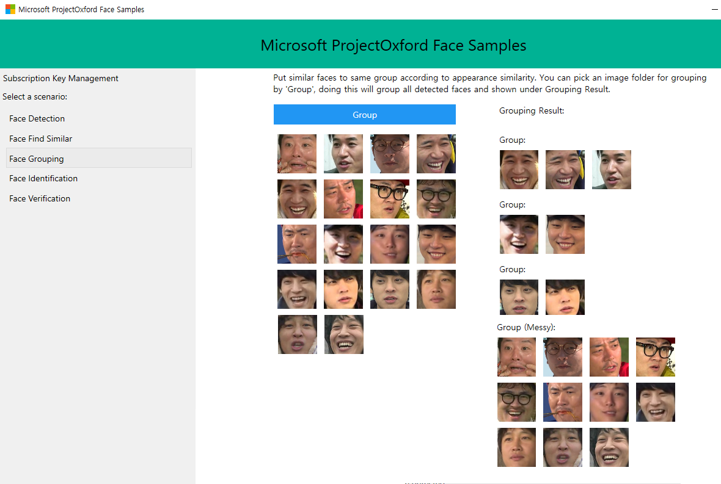Click glasses face in Messy group's middle row
The height and width of the screenshot is (484, 721).
tap(517, 402)
